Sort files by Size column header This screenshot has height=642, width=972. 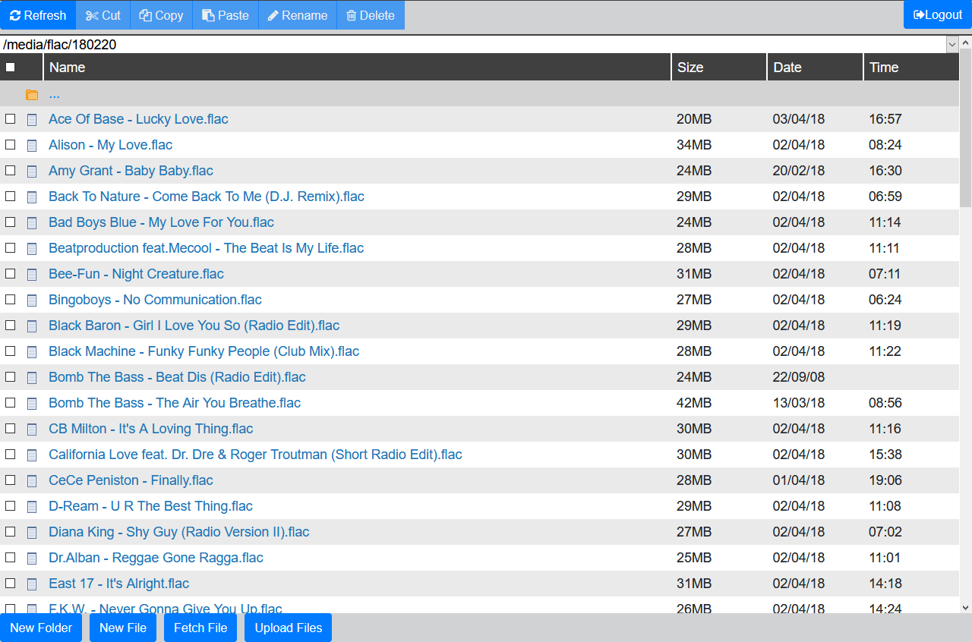click(690, 68)
